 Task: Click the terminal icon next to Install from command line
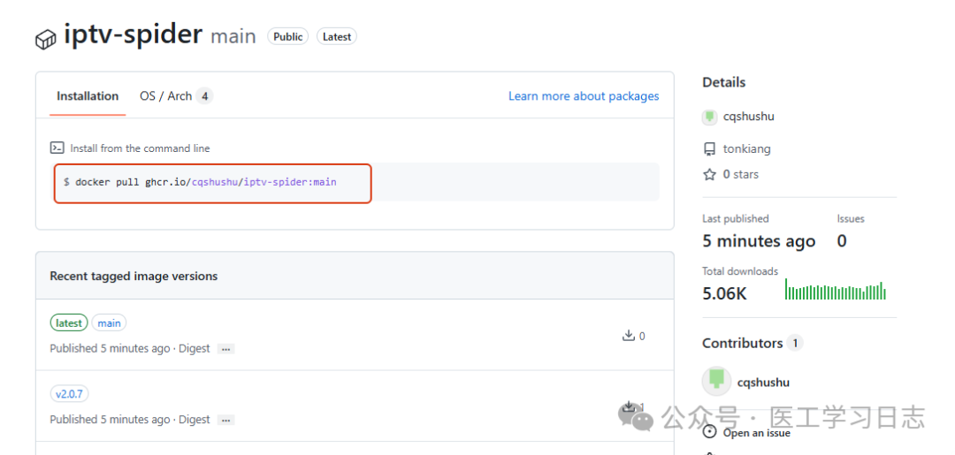[57, 148]
